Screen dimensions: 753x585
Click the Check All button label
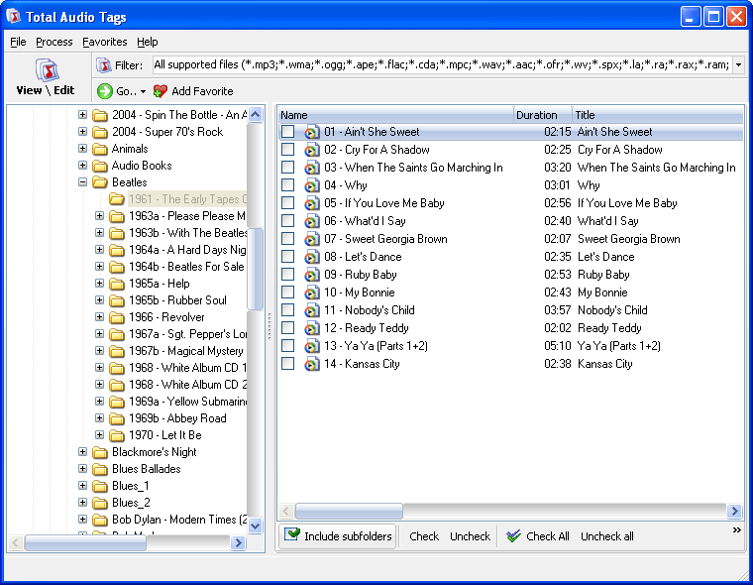[x=548, y=536]
